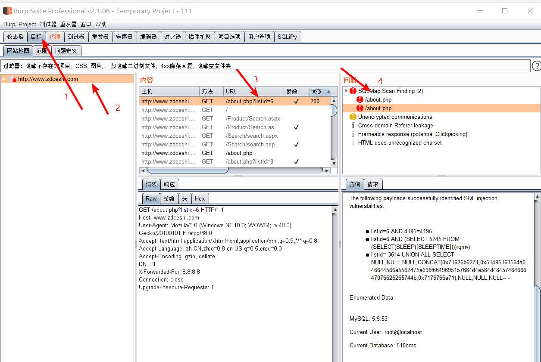
Task: Open the 请求 tab above Raw
Action: (x=151, y=184)
